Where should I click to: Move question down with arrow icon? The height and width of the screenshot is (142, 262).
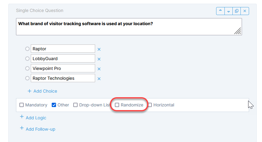click(228, 11)
